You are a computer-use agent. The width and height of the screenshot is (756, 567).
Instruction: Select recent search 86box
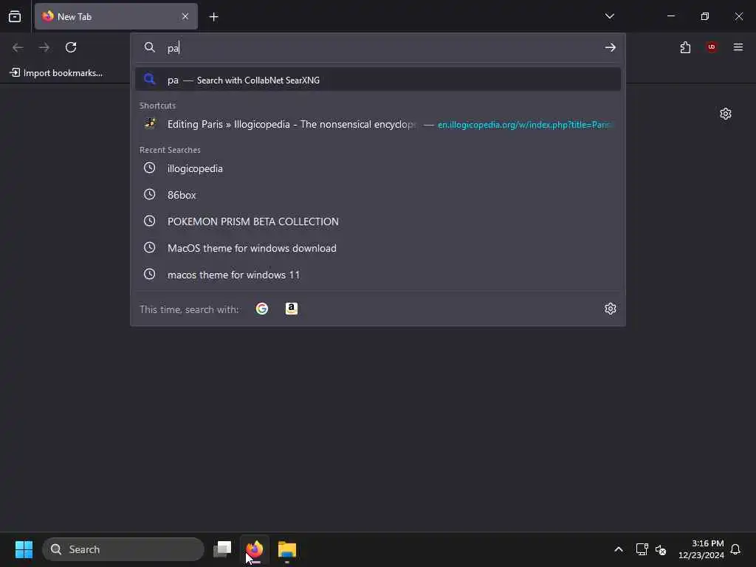click(x=378, y=195)
